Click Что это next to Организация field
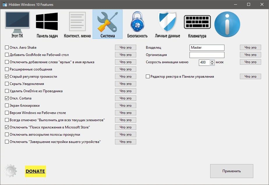The image size is (269, 185). tap(250, 55)
